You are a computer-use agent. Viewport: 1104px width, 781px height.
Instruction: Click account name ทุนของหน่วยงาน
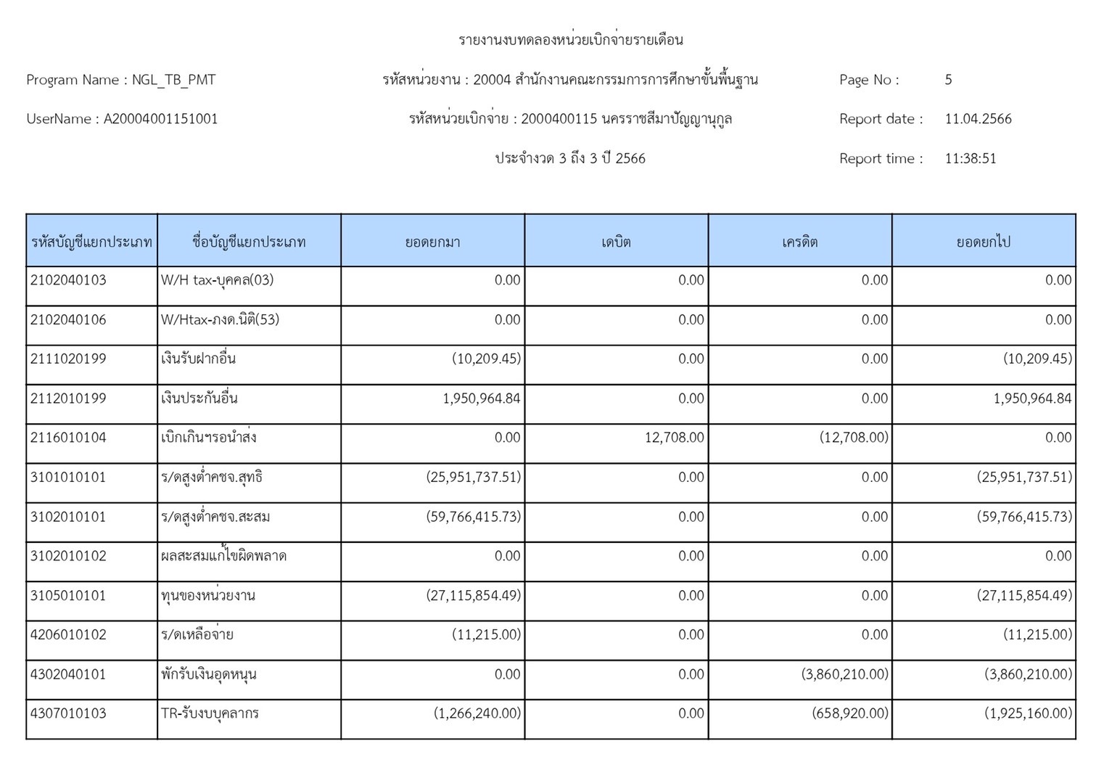(208, 596)
